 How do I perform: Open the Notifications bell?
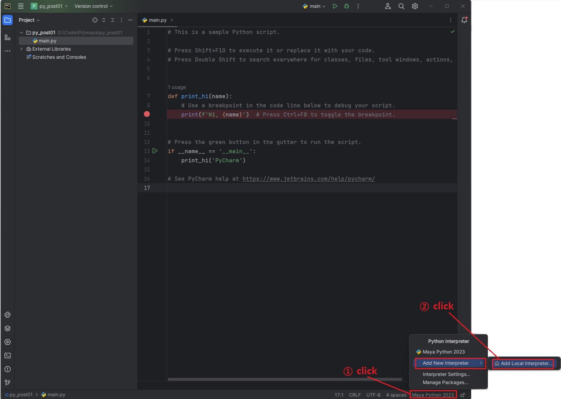click(x=464, y=20)
